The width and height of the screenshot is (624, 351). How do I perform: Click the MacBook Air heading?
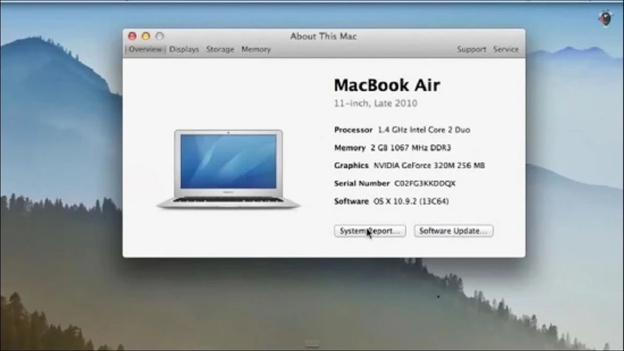[x=387, y=85]
